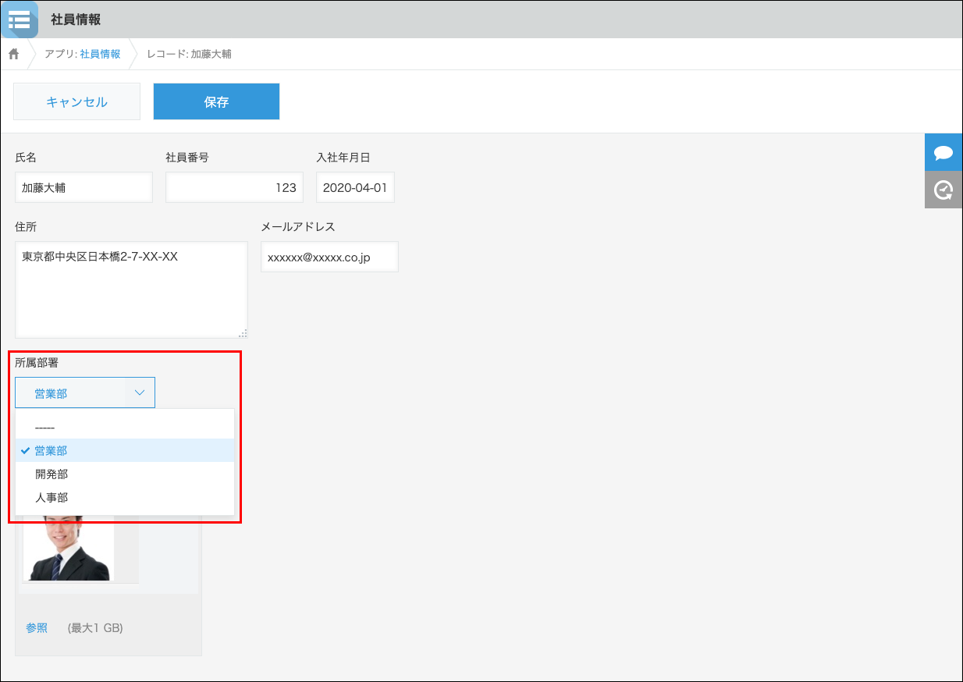Click the app list icon beside 社員情報

click(19, 20)
